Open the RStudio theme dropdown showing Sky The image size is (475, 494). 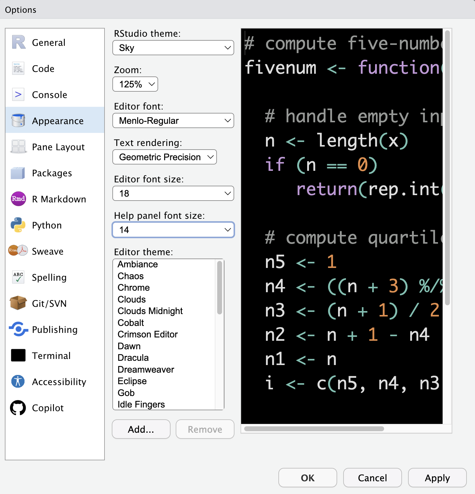pos(173,48)
